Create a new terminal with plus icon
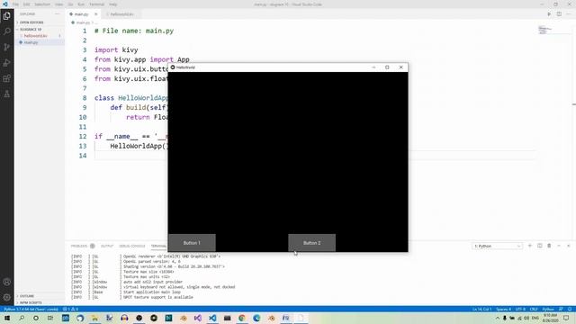The height and width of the screenshot is (324, 576). tap(530, 246)
